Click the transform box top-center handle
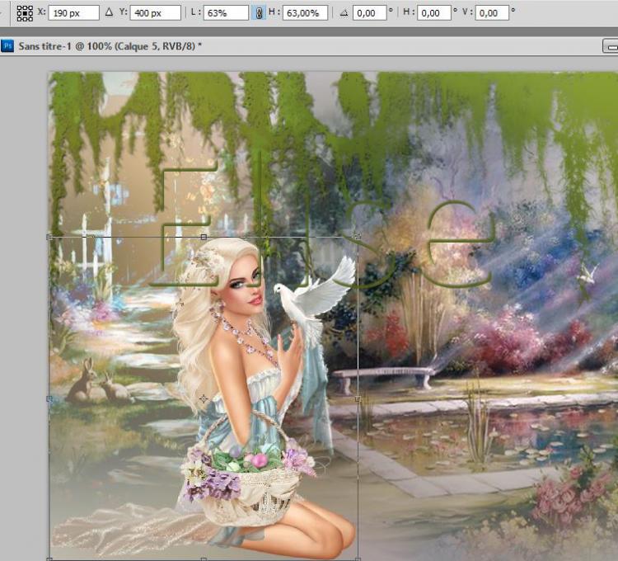 click(x=204, y=237)
